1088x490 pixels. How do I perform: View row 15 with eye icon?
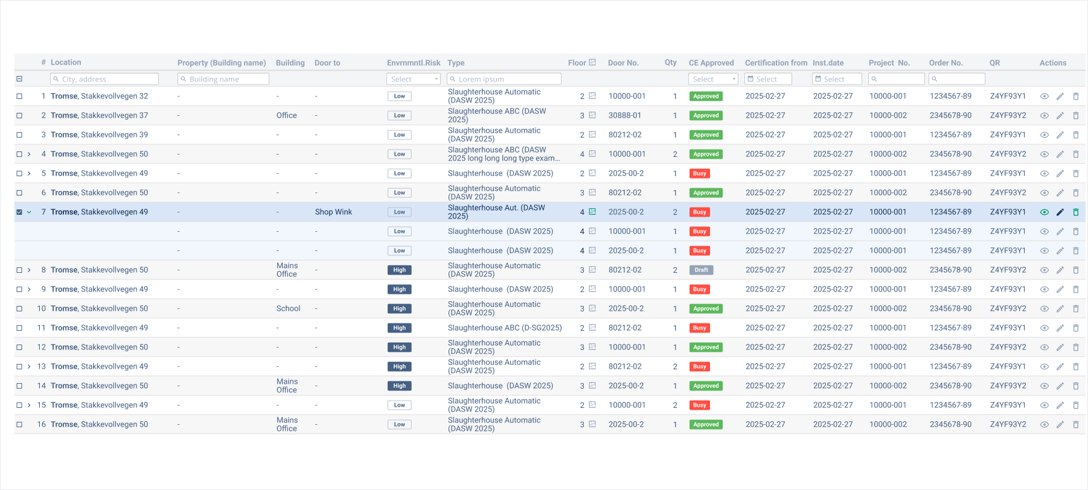[x=1044, y=405]
